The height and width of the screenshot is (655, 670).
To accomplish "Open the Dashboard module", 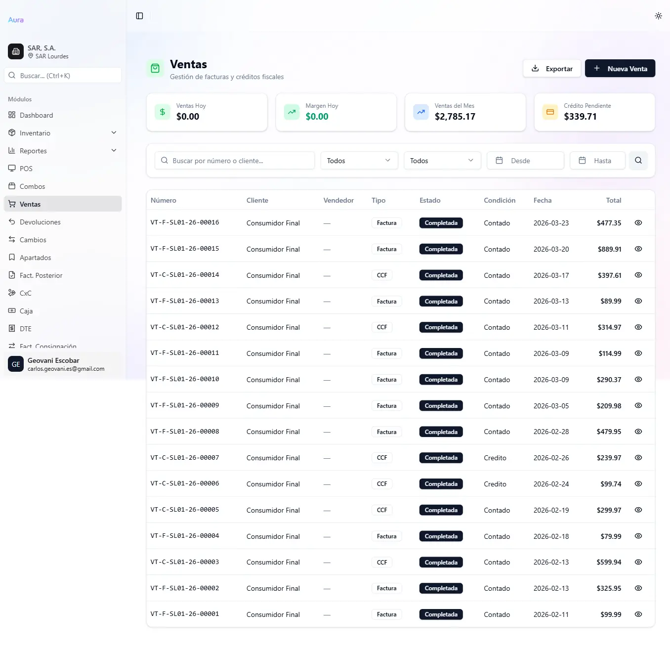I will pyautogui.click(x=36, y=115).
